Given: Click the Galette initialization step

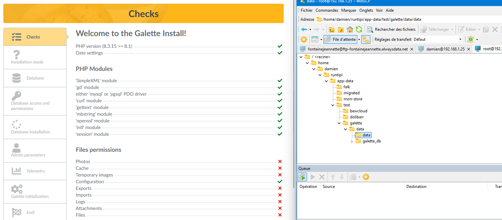Looking at the screenshot, I should pos(35,192).
